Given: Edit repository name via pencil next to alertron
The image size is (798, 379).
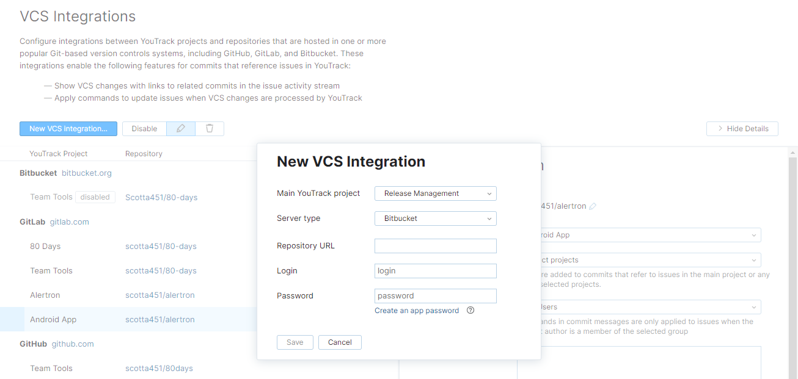Looking at the screenshot, I should click(592, 206).
